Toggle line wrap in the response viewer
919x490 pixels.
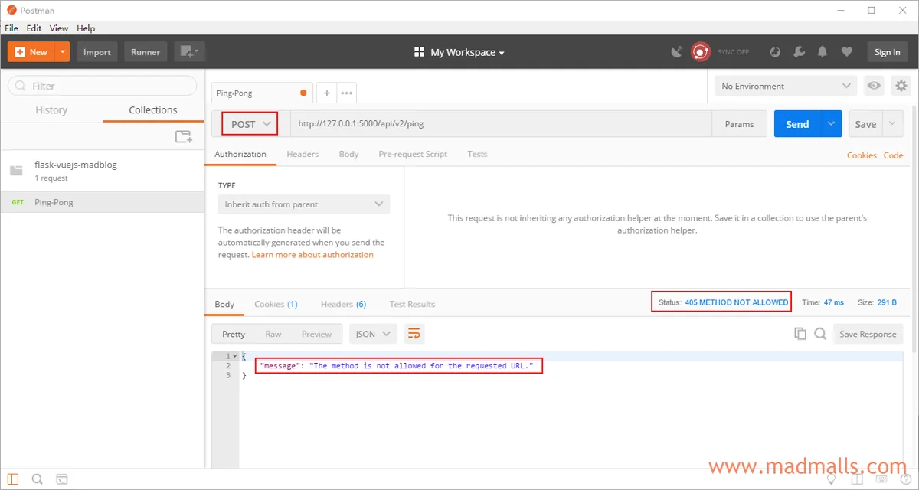pyautogui.click(x=414, y=334)
